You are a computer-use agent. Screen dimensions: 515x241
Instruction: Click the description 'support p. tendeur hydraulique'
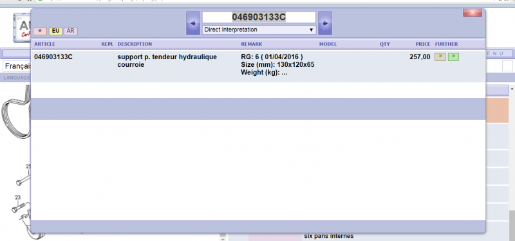tap(167, 57)
